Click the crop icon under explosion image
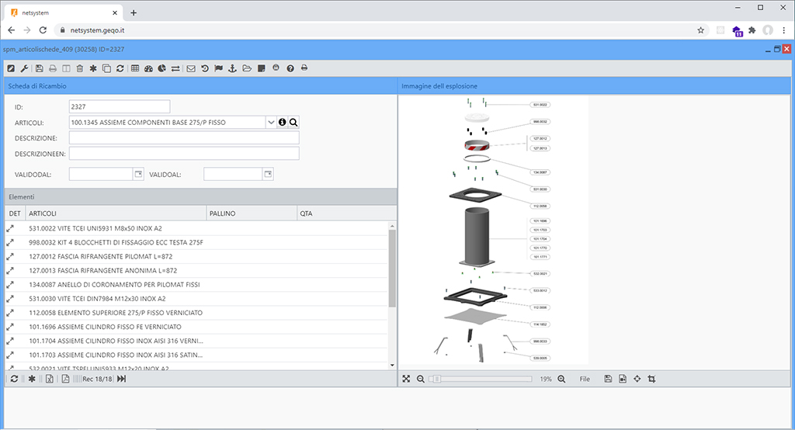Viewport: 795px width, 430px height. coord(651,379)
